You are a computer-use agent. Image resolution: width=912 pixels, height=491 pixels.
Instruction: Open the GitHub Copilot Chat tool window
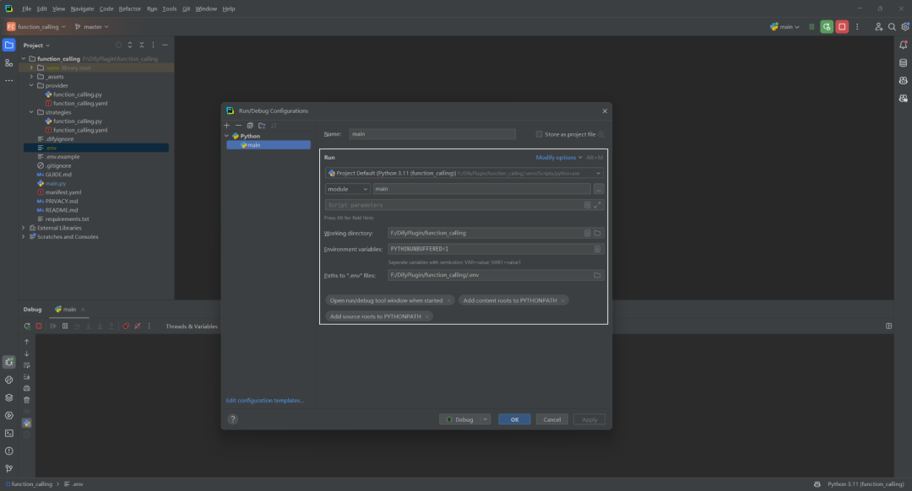pos(904,99)
